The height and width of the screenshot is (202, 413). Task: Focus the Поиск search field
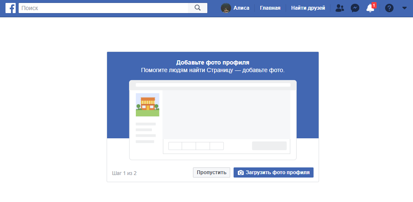103,8
